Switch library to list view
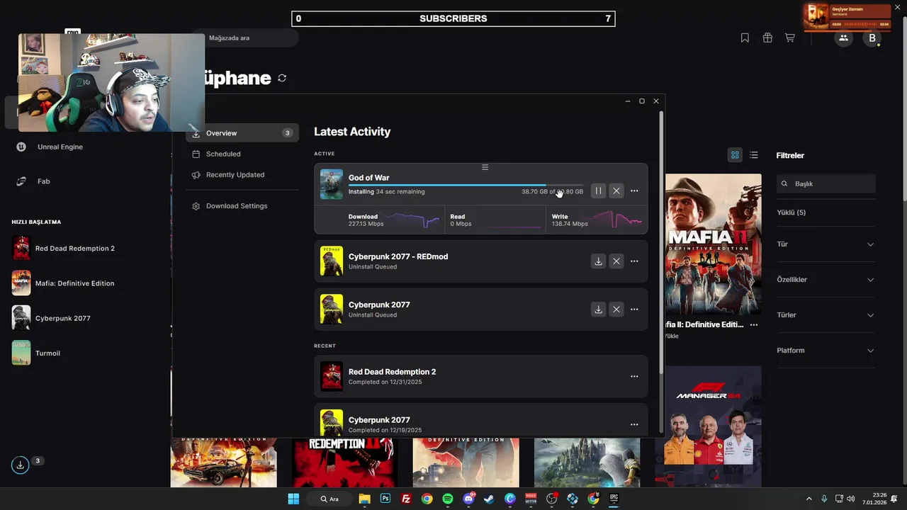 click(x=754, y=155)
